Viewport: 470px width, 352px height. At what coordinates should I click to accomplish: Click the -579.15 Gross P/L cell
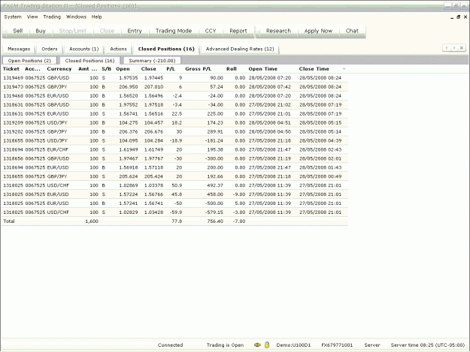click(x=214, y=212)
